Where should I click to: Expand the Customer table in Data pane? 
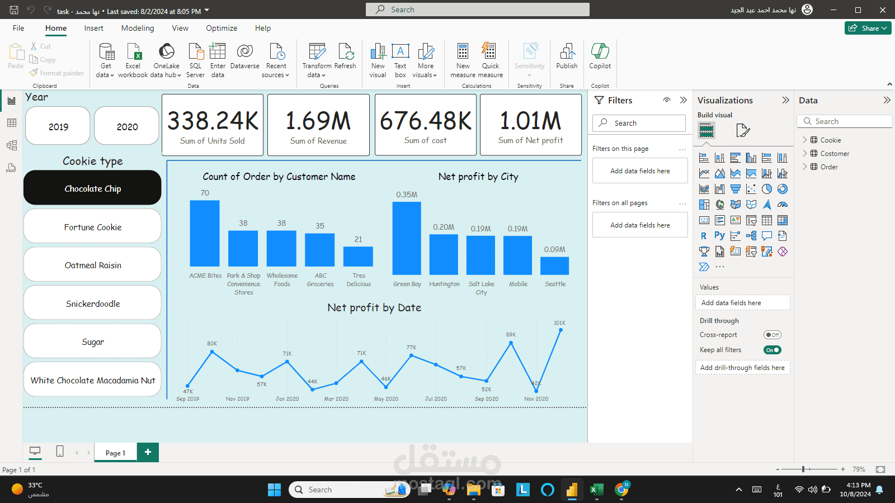pyautogui.click(x=805, y=153)
